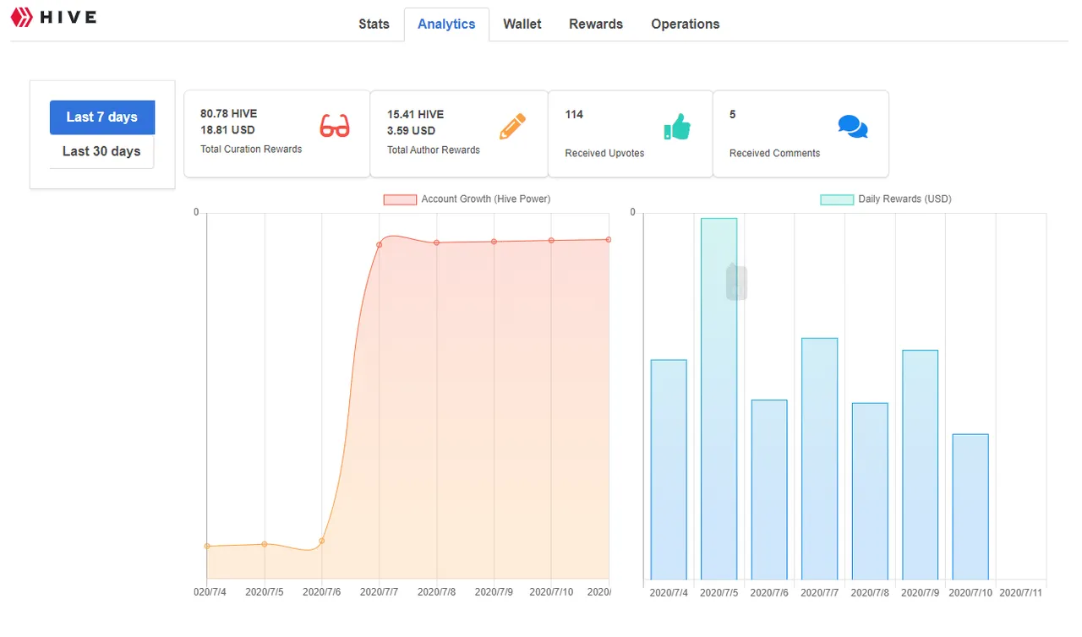Click the 5 comments count
Image resolution: width=1082 pixels, height=637 pixels.
(732, 114)
